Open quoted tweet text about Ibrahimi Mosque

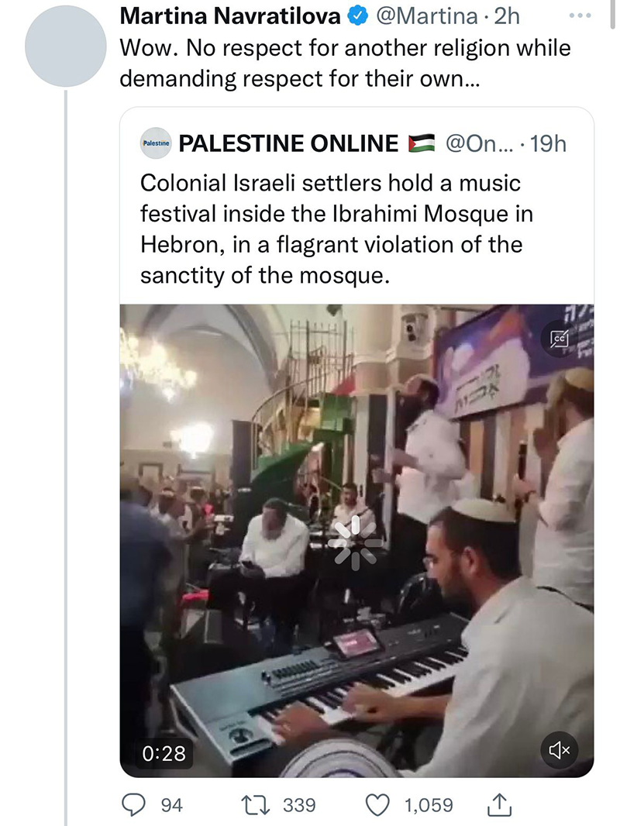tap(336, 229)
